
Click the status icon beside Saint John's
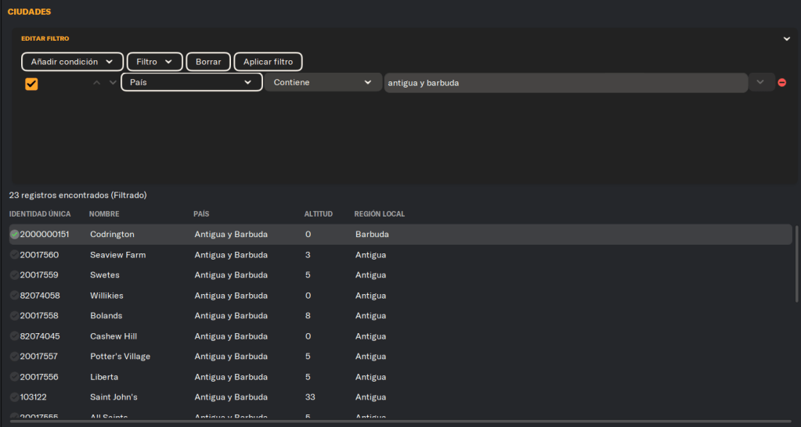click(14, 397)
